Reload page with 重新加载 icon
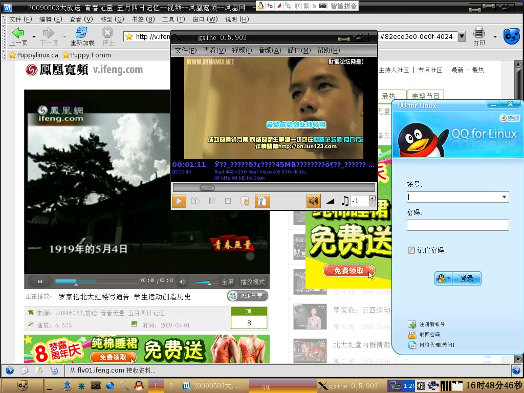The width and height of the screenshot is (524, 393). (82, 36)
